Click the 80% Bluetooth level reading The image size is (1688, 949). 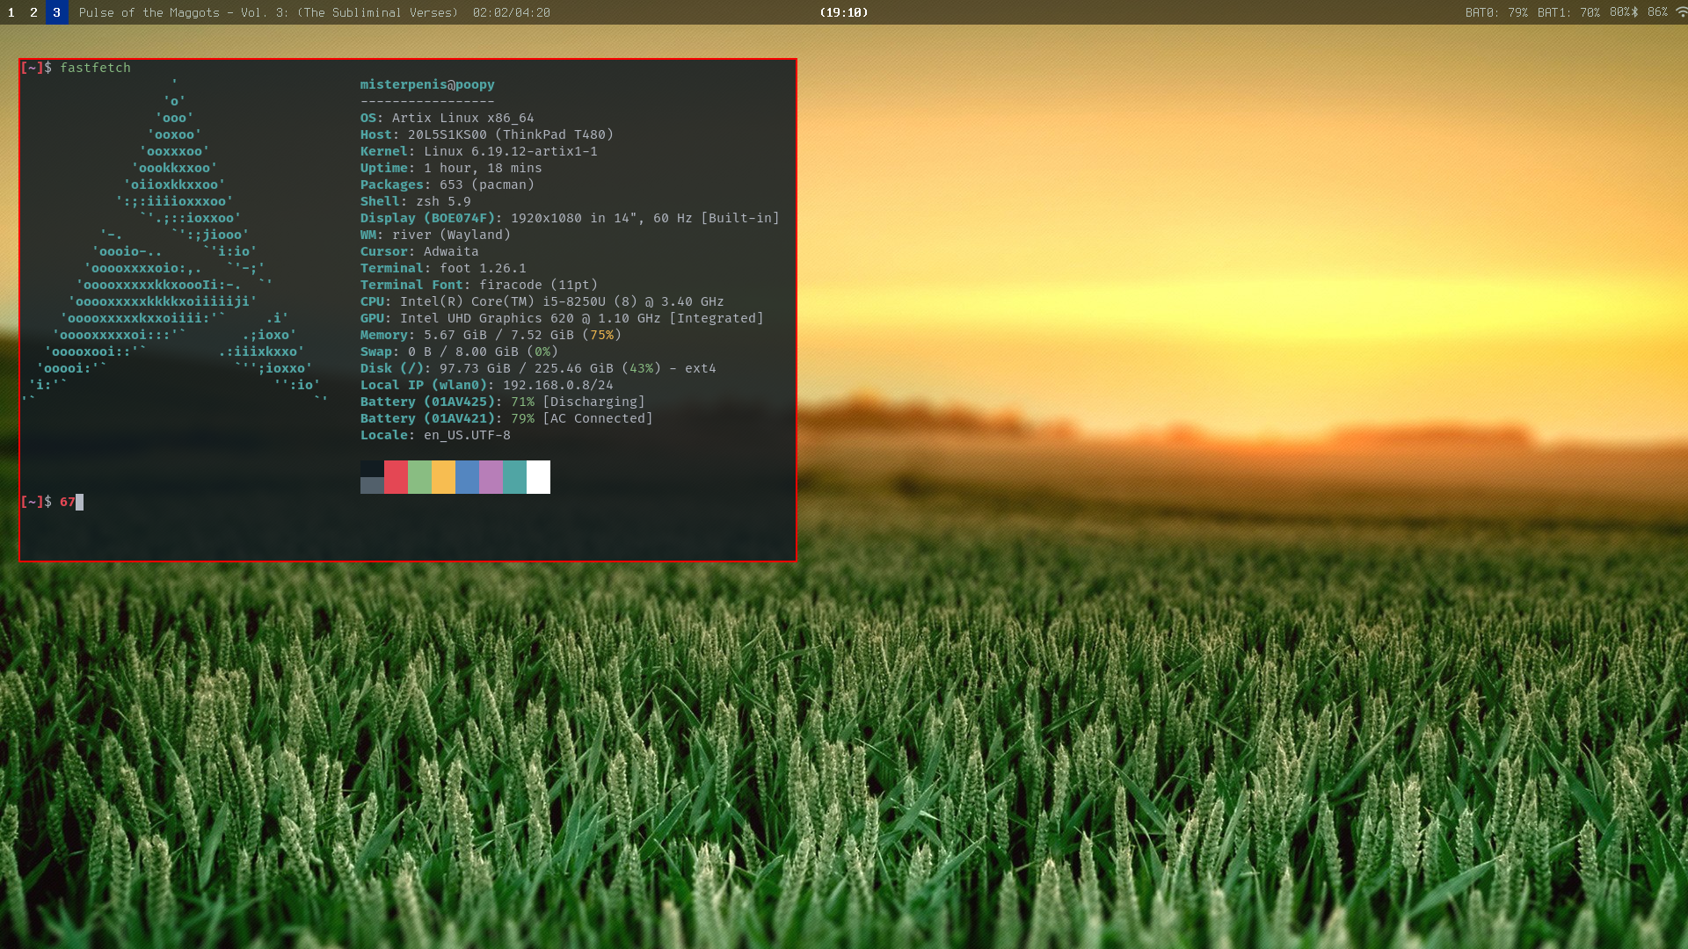point(1619,12)
